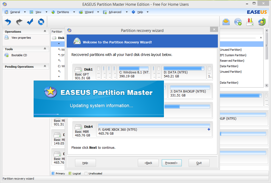This screenshot has height=183, width=271.
Task: Collapse the Tools panel
Action: pos(45,49)
